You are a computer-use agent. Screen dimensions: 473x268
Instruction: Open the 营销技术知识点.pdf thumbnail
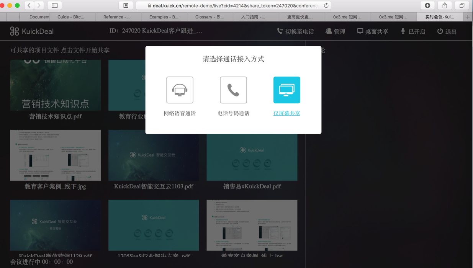point(56,85)
